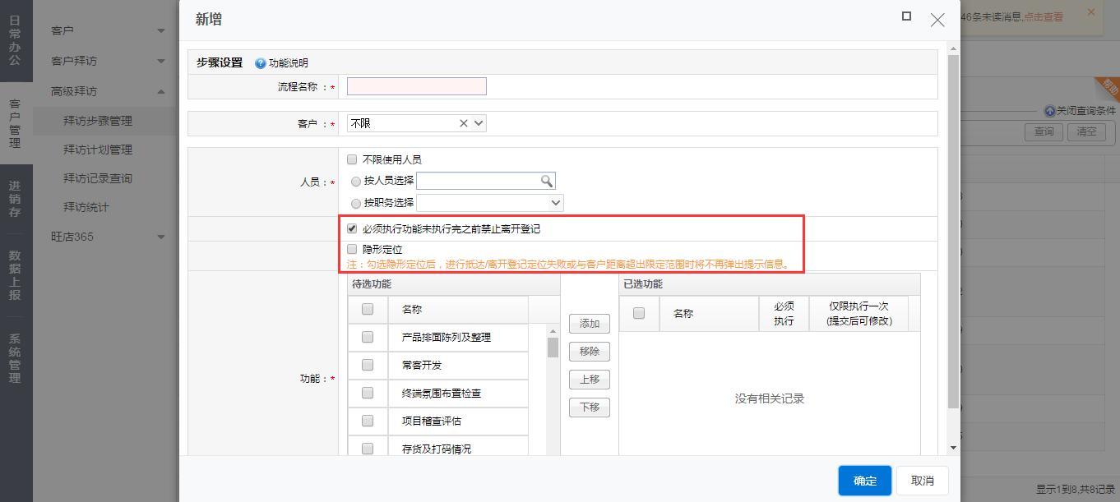Check the 不限使用人员 checkbox

pos(352,159)
